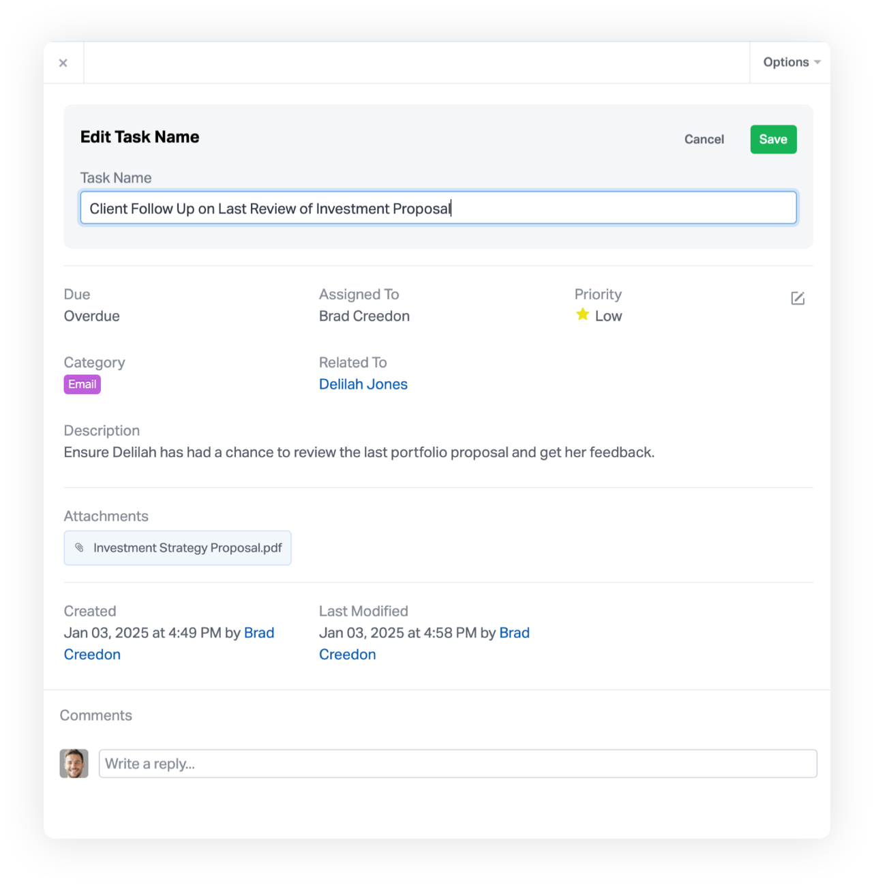The height and width of the screenshot is (885, 874).
Task: Save the edited task name
Action: (x=773, y=139)
